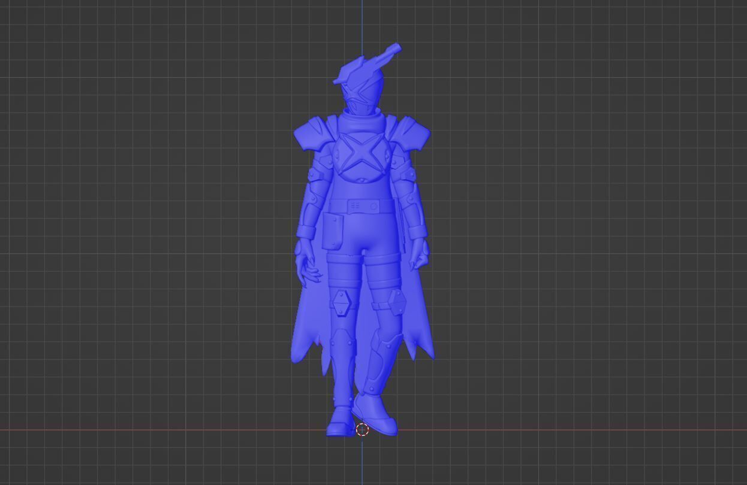Click the 3D cursor at the model's feet
This screenshot has width=747, height=485.
point(362,429)
